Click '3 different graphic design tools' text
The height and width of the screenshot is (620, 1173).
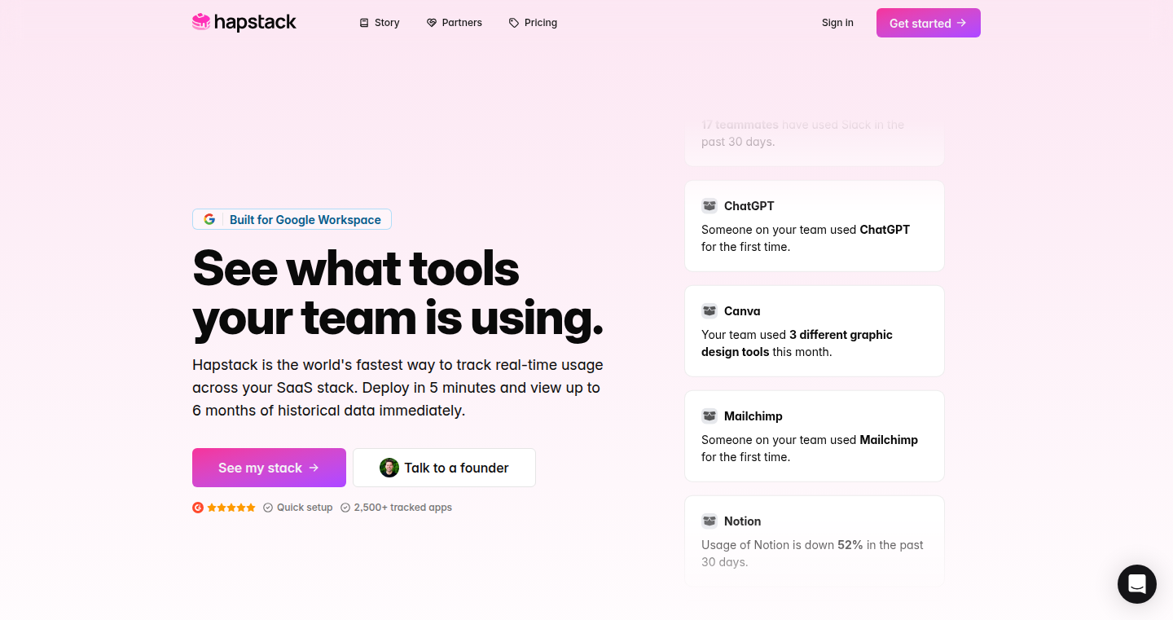797,344
